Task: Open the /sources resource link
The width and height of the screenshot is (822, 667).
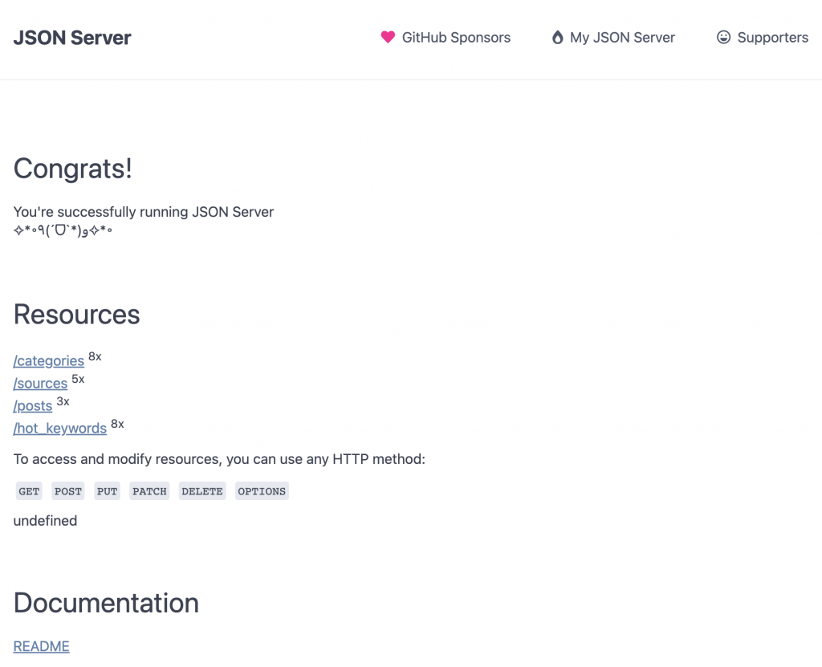Action: tap(40, 384)
